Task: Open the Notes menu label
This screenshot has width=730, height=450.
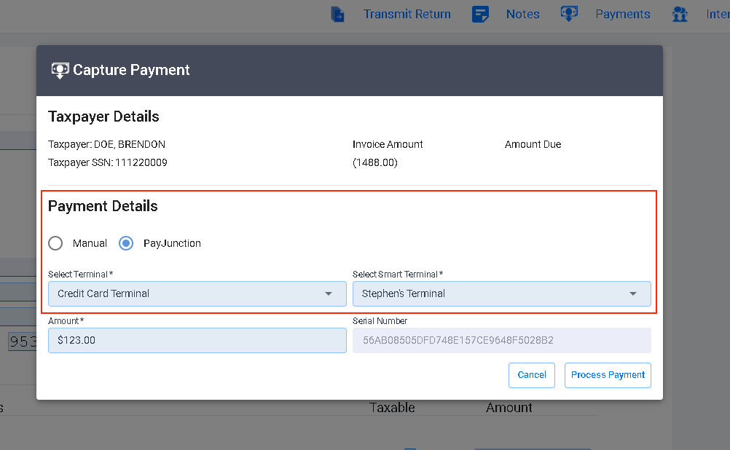Action: 523,14
